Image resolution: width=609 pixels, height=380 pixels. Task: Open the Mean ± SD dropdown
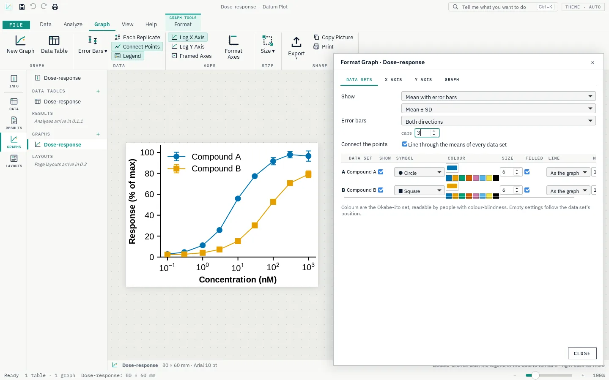498,109
